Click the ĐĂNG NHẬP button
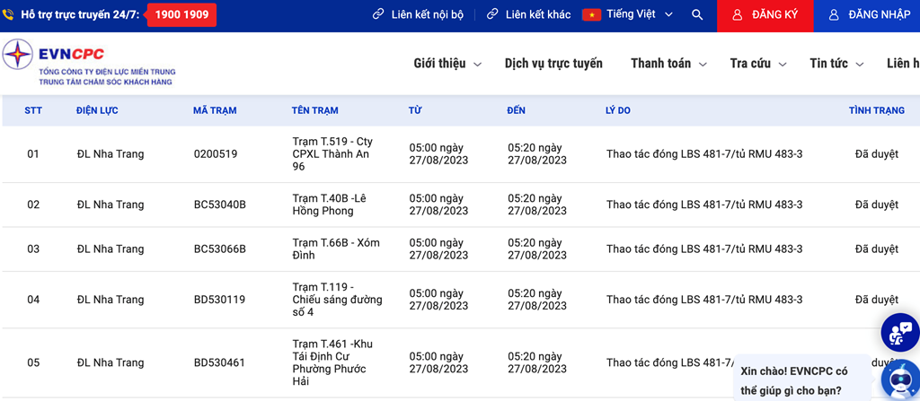This screenshot has height=401, width=920. click(x=867, y=16)
